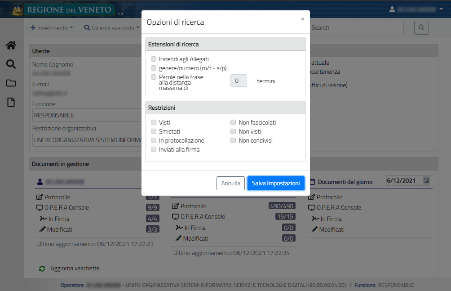
Task: Open In Firma in middle column
Action: coord(191,228)
